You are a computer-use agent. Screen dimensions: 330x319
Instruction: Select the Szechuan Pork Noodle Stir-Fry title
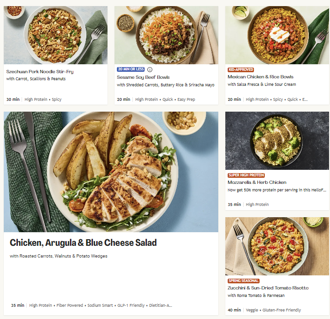(40, 72)
